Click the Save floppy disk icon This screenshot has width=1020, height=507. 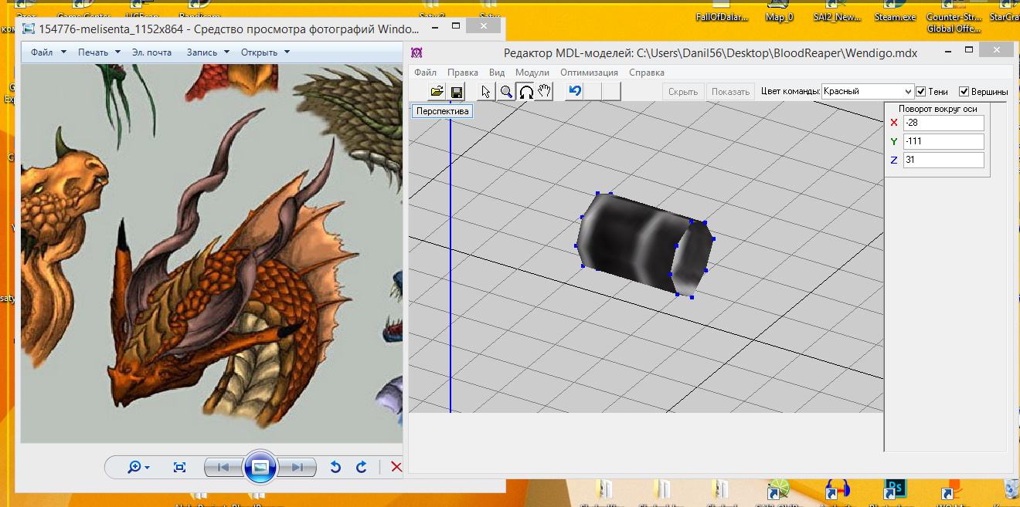tap(457, 92)
